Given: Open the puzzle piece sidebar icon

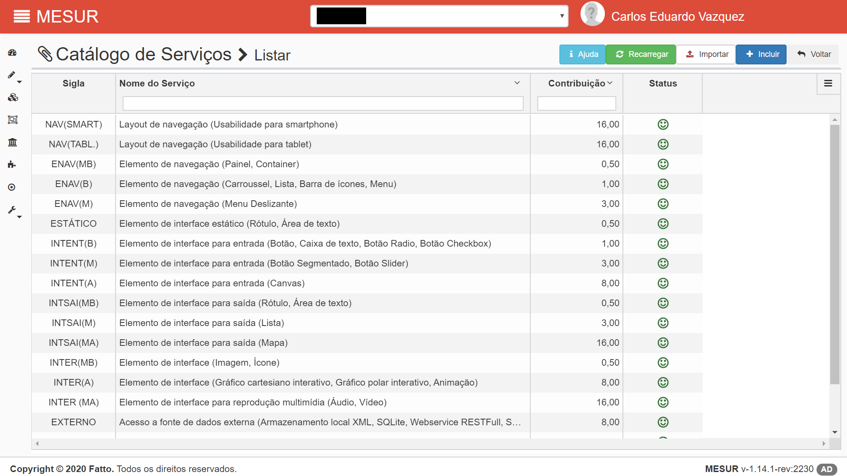Looking at the screenshot, I should pos(12,165).
